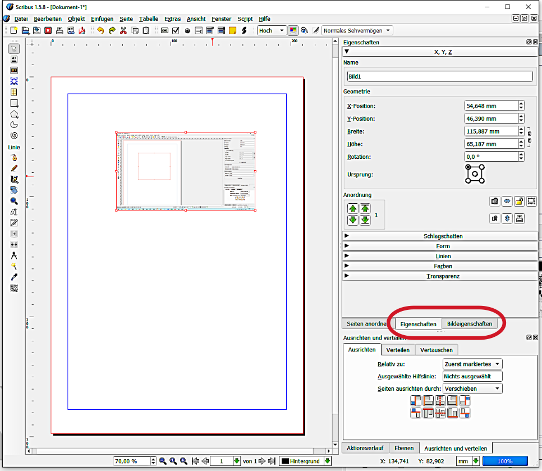Toggle the object lock padlock

(520, 201)
